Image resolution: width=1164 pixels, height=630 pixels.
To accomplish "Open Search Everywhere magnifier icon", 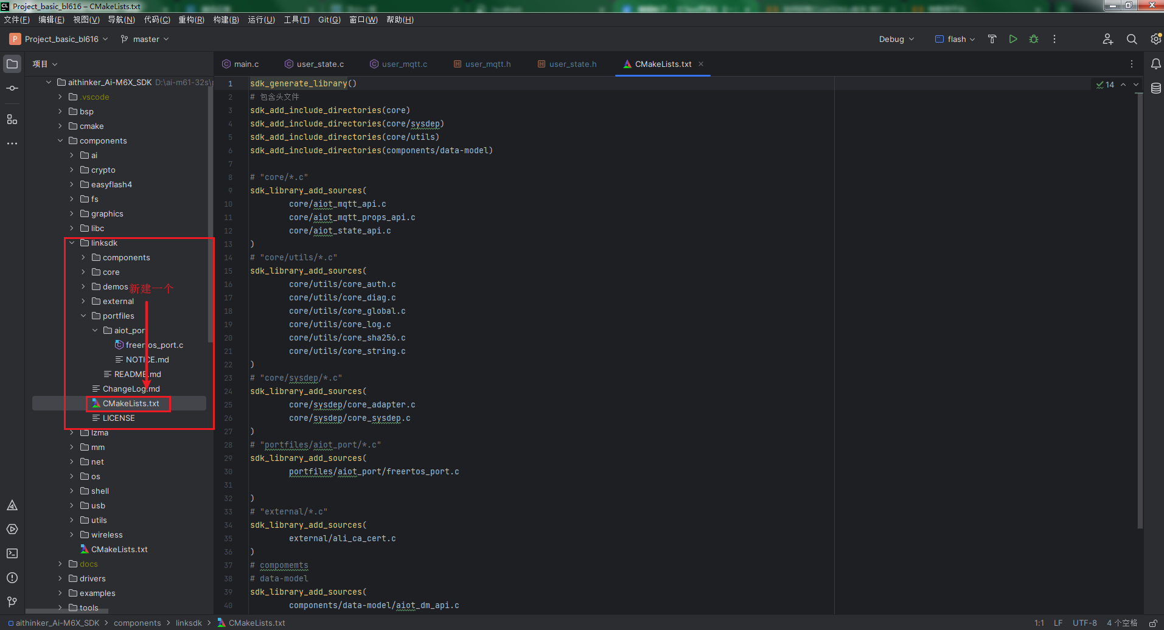I will (x=1132, y=39).
